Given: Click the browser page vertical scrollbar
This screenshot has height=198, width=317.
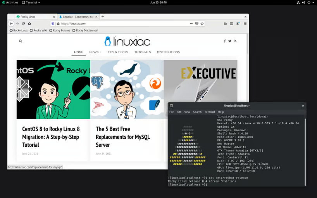Looking at the screenshot, I should click(248, 44).
